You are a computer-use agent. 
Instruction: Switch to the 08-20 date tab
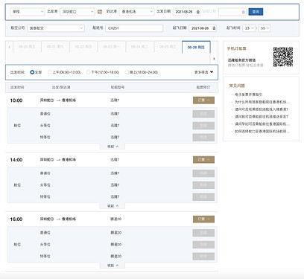[27, 47]
